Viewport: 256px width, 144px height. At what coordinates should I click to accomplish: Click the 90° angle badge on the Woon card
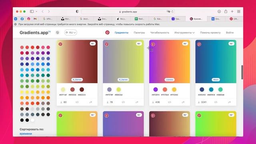231,44
